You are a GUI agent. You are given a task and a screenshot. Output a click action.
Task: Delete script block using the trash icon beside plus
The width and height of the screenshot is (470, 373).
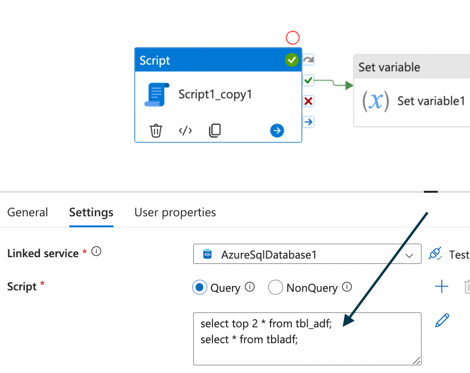[x=467, y=286]
